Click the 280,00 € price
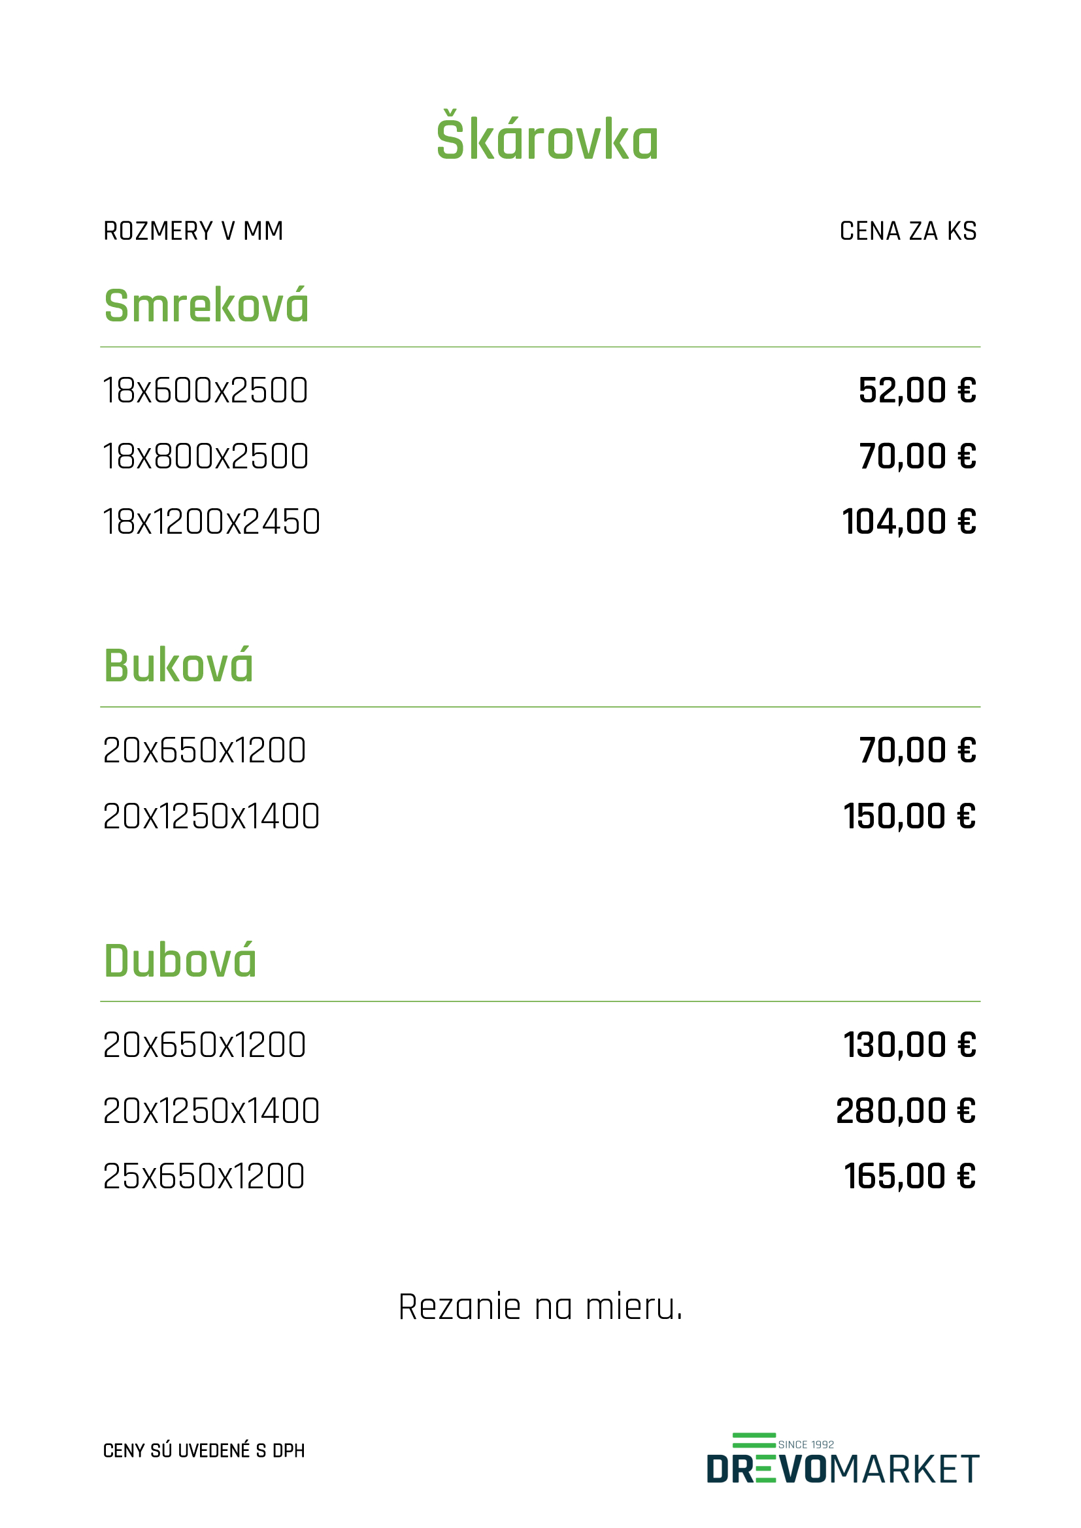1081x1528 pixels. (906, 1111)
